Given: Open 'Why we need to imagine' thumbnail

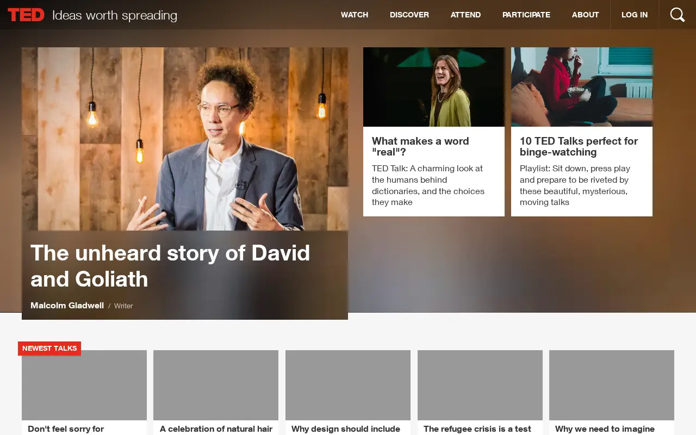Looking at the screenshot, I should click(x=612, y=385).
